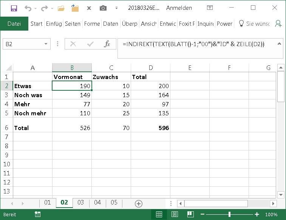Screen dimensions: 286x220
Task: Click the vertical scrollbar up arrow
Action: point(281,68)
